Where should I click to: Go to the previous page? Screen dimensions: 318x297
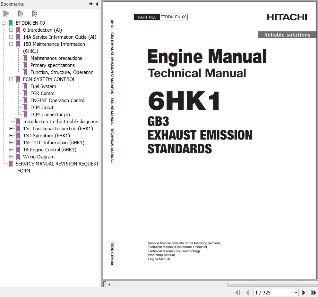[247, 293]
